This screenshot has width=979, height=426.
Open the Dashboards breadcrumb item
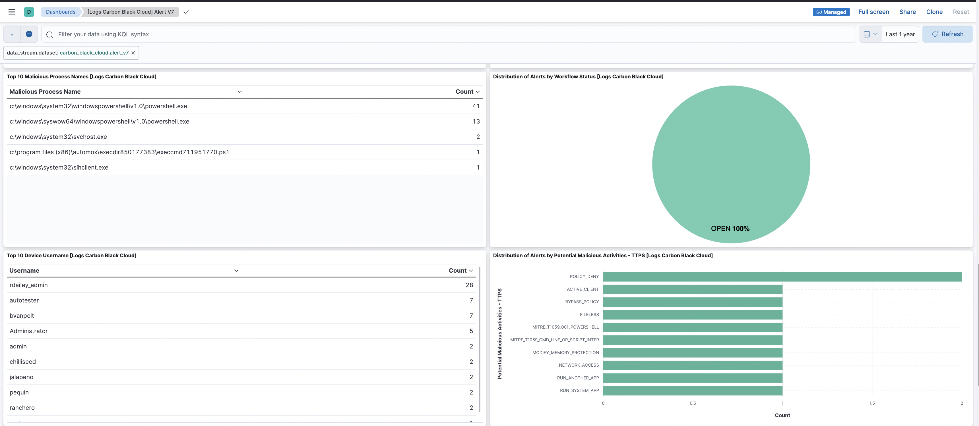(60, 12)
